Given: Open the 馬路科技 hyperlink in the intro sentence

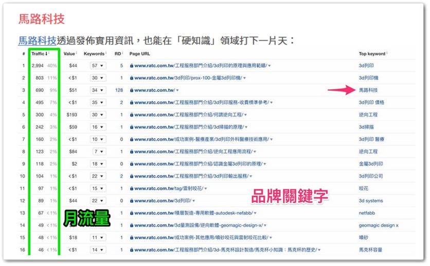Looking at the screenshot, I should [x=38, y=41].
